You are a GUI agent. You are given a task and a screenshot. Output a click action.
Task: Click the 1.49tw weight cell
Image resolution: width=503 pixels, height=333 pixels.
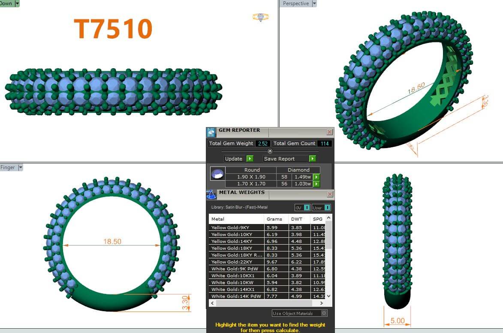[x=302, y=177]
